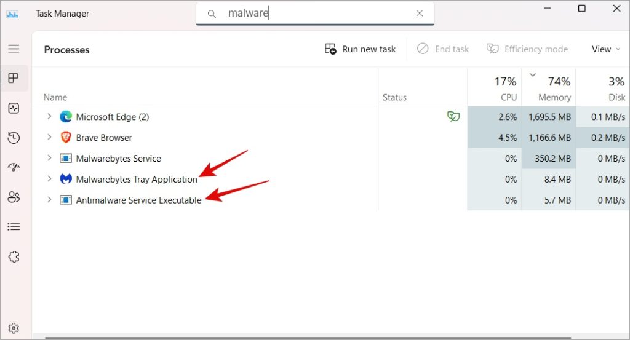Screen dimensions: 630x340
Task: Click the End task button
Action: click(442, 49)
